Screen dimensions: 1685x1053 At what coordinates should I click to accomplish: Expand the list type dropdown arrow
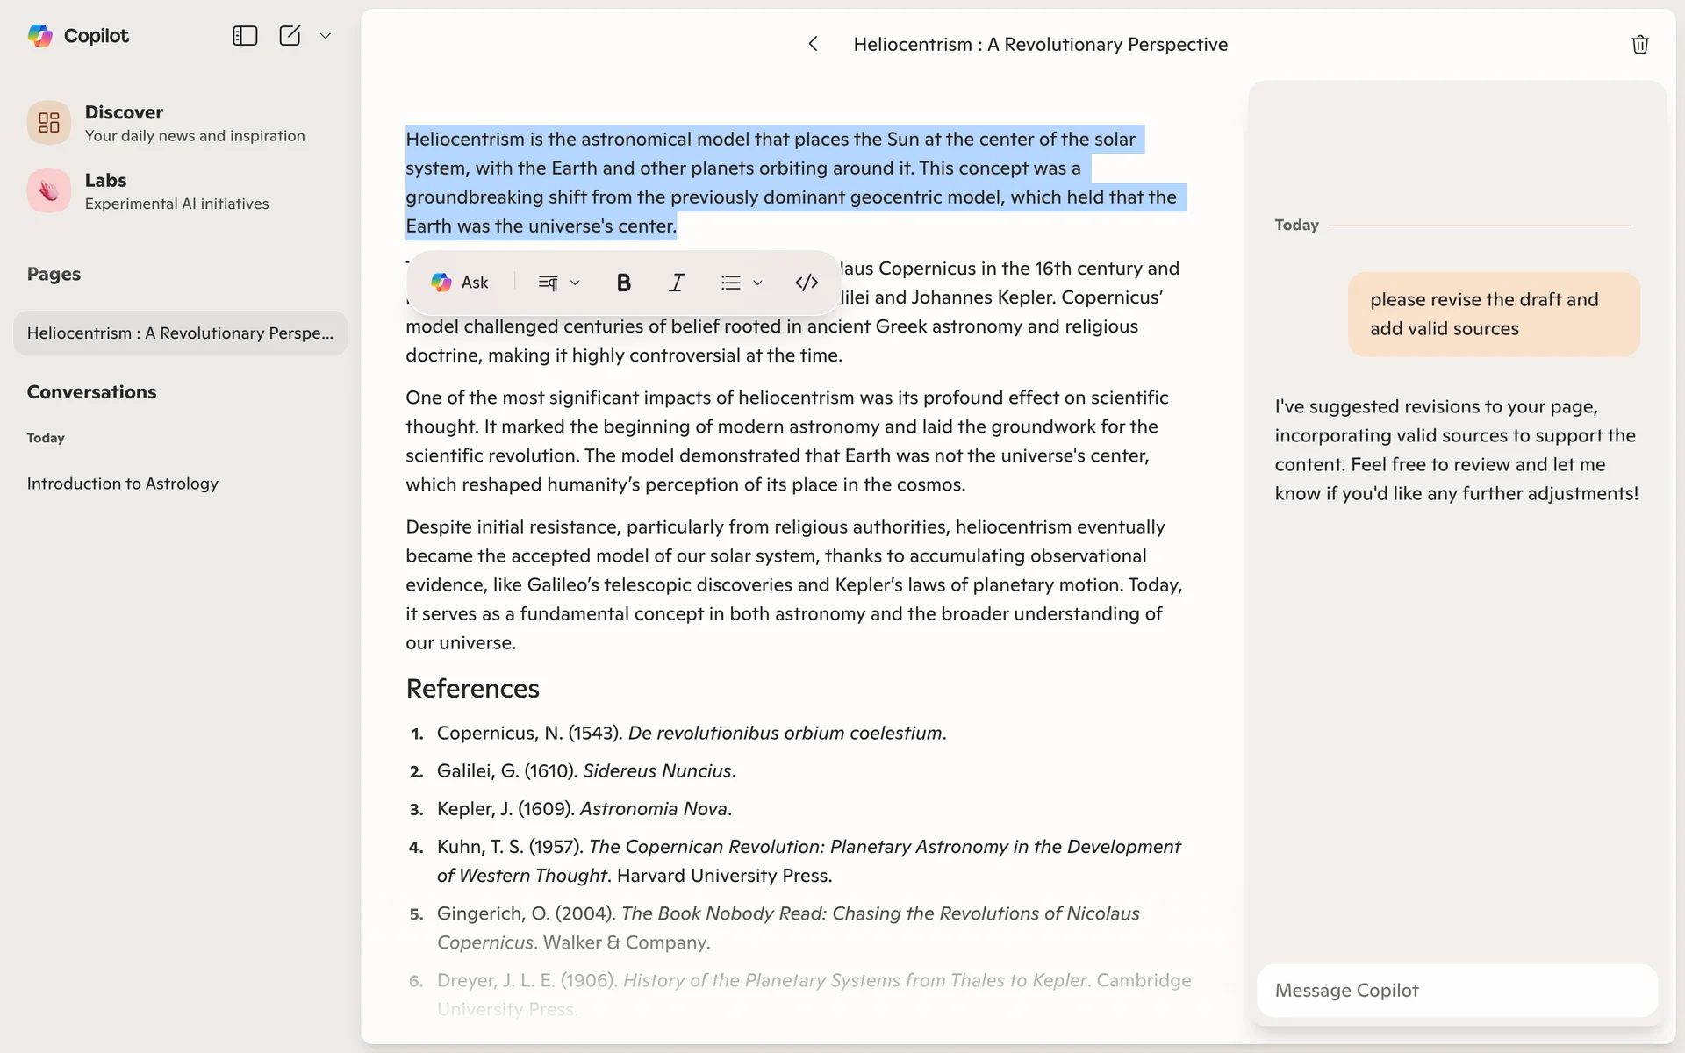pyautogui.click(x=758, y=283)
